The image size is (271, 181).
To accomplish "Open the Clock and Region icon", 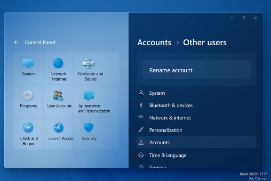I will pyautogui.click(x=28, y=127).
